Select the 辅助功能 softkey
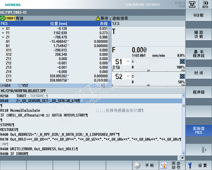 coord(199,35)
